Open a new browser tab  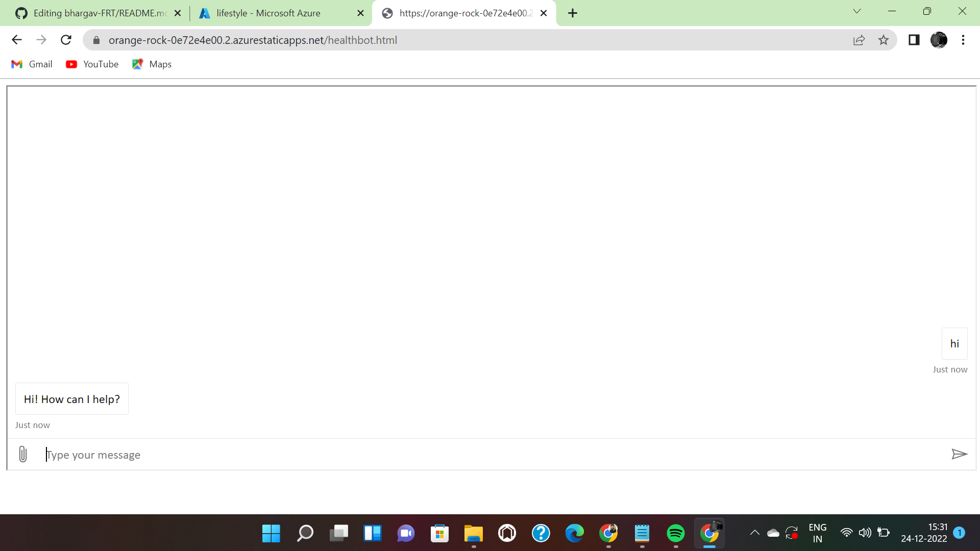point(573,13)
